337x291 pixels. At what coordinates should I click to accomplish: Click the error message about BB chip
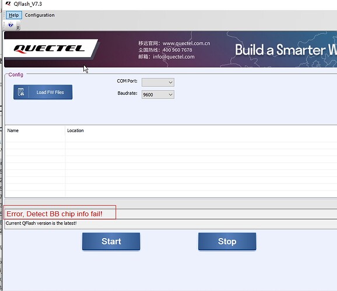pyautogui.click(x=54, y=214)
